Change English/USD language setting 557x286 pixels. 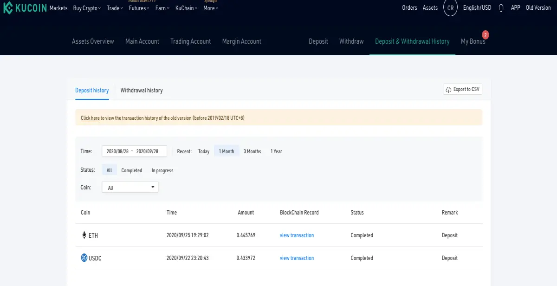(x=477, y=8)
